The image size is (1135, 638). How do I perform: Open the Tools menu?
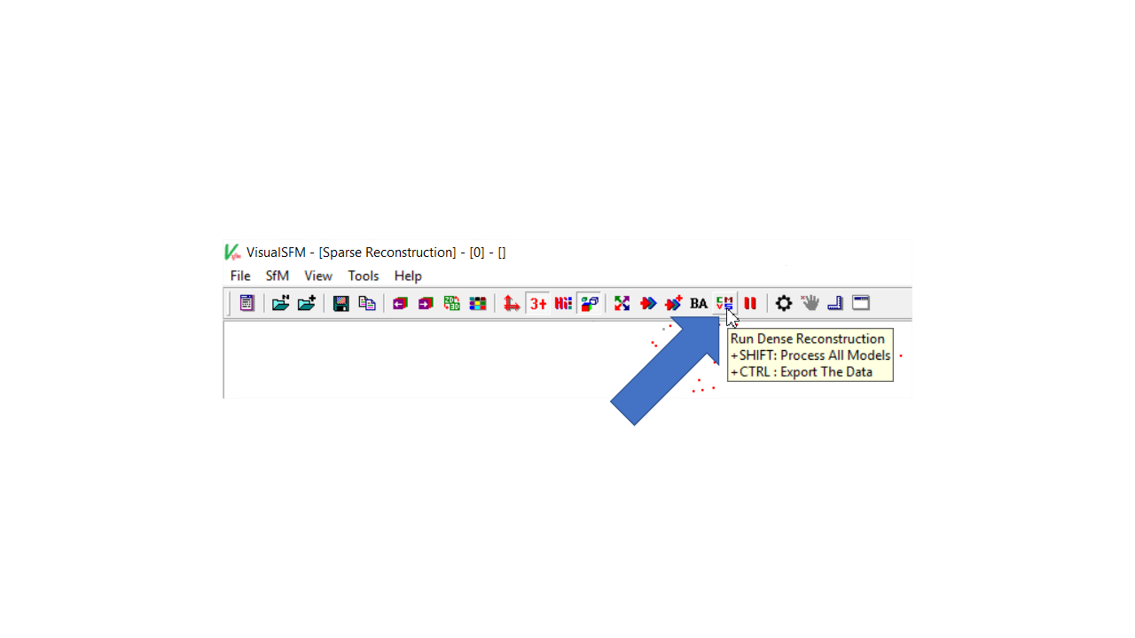[364, 276]
